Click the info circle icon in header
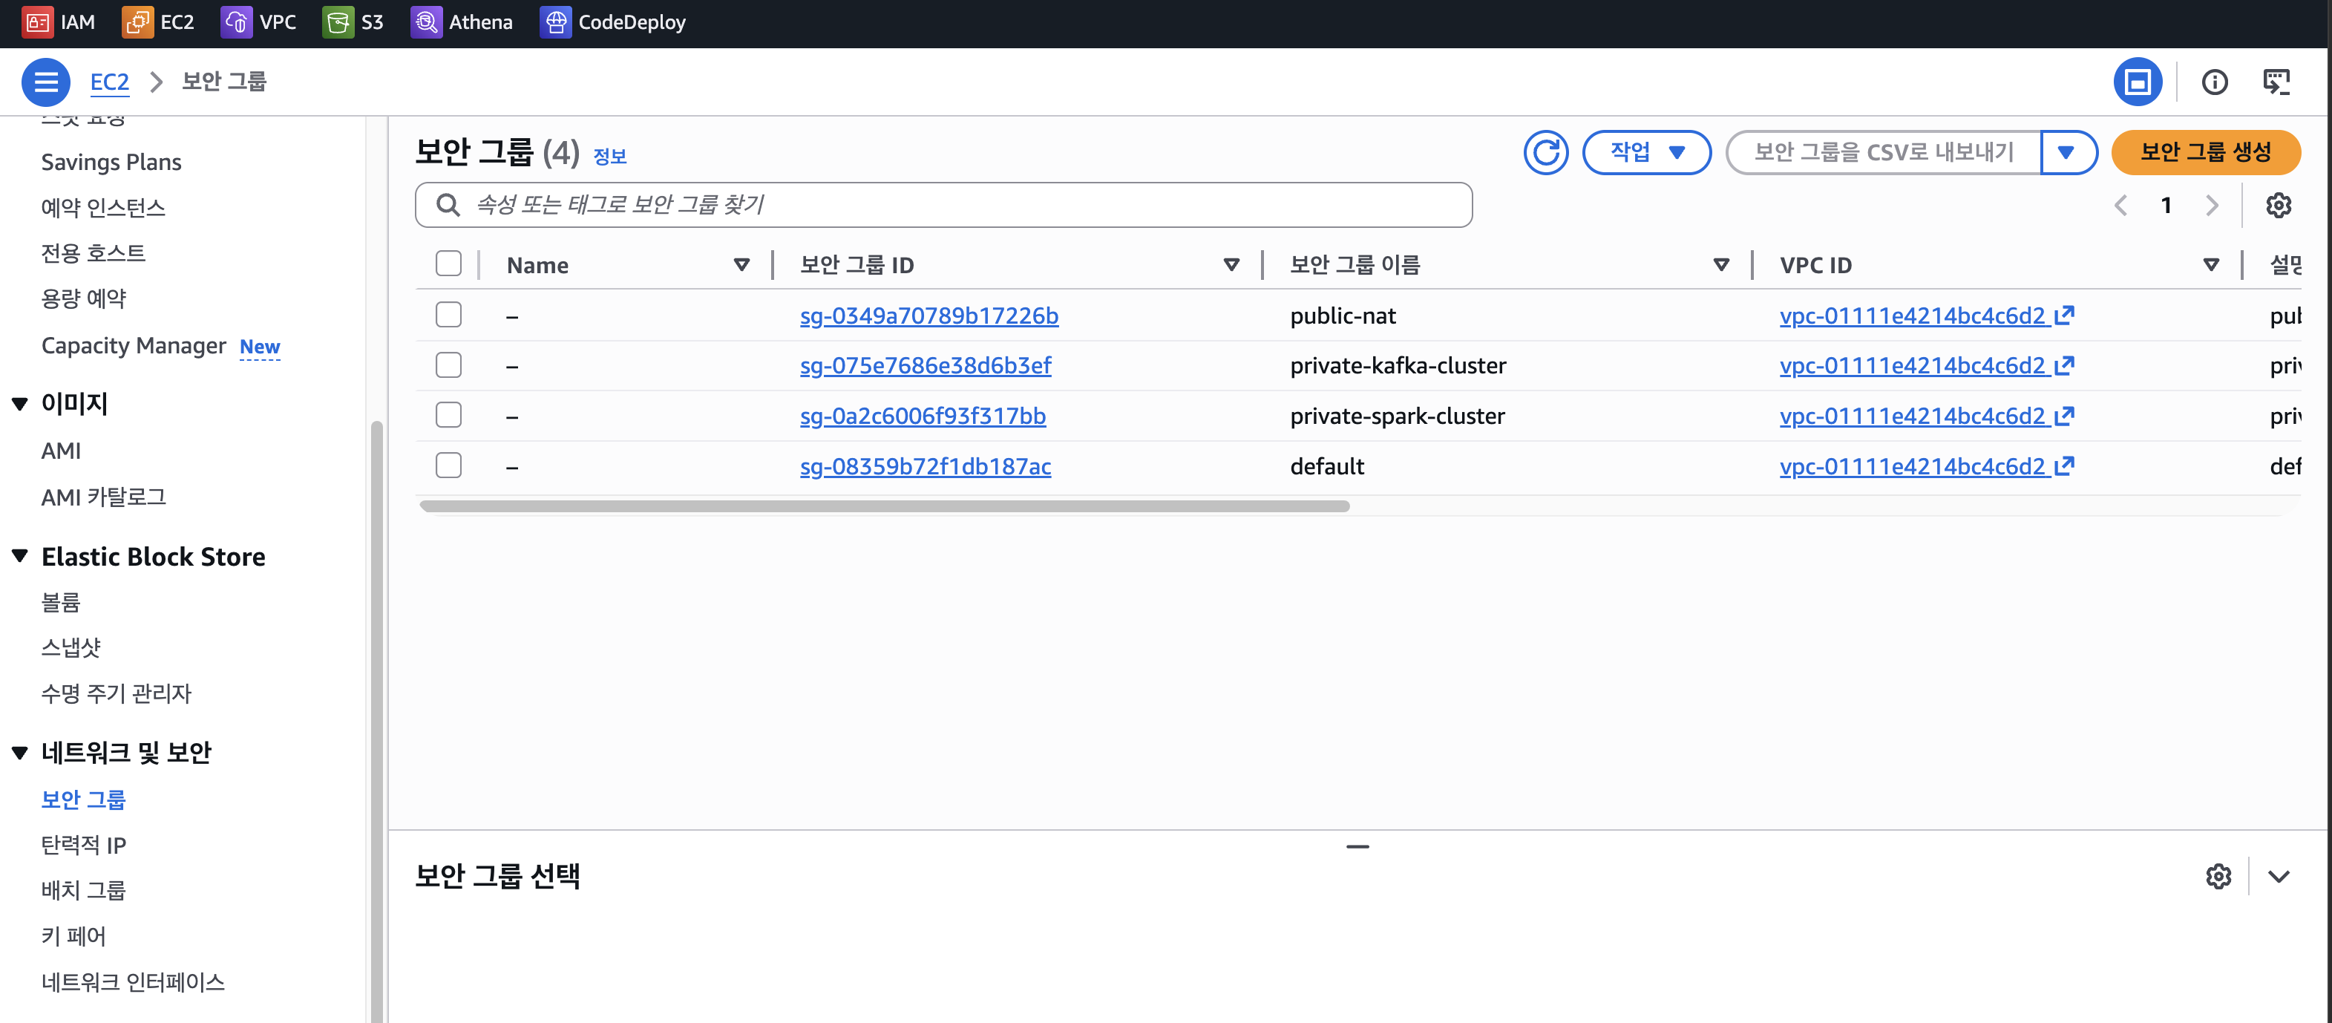Image resolution: width=2332 pixels, height=1023 pixels. pos(2214,82)
